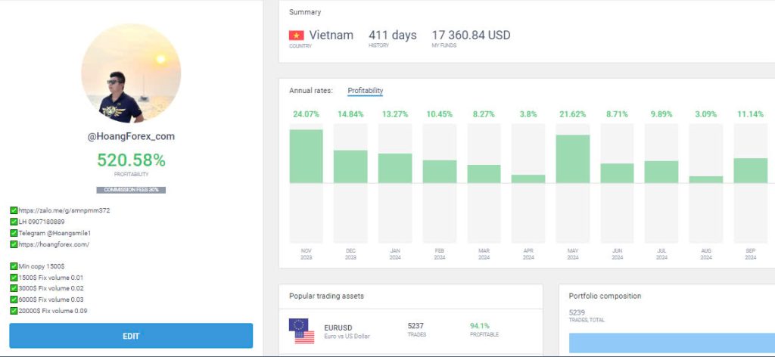Click the trader profile photo

[x=131, y=73]
